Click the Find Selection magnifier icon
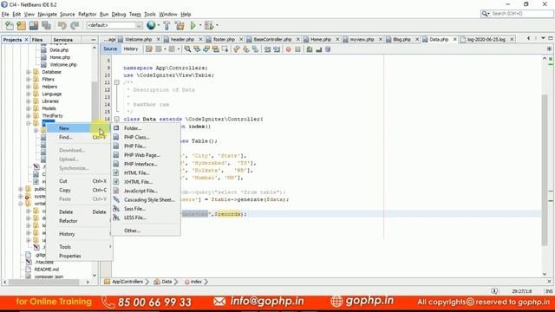The height and width of the screenshot is (312, 555). pyautogui.click(x=187, y=49)
